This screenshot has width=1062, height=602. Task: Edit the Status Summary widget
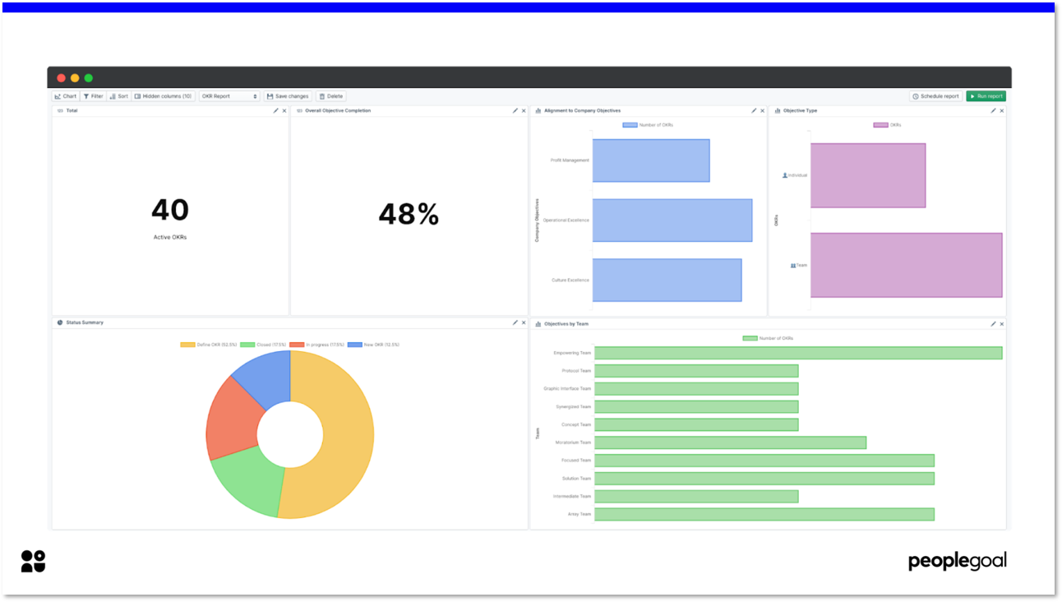[x=515, y=322]
